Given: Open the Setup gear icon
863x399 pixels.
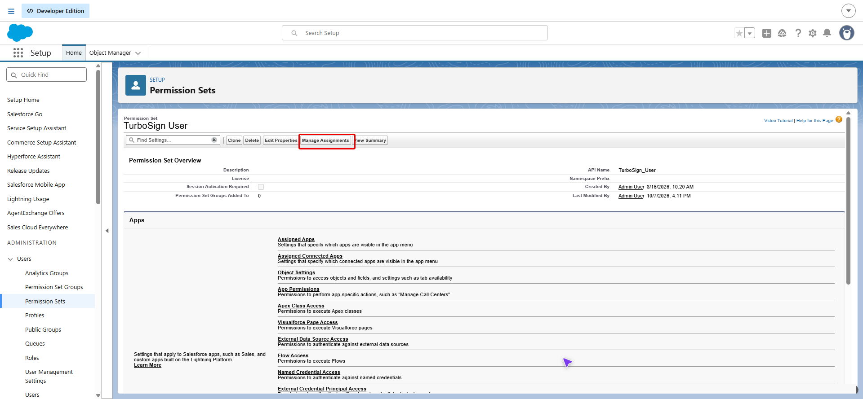Looking at the screenshot, I should tap(813, 33).
